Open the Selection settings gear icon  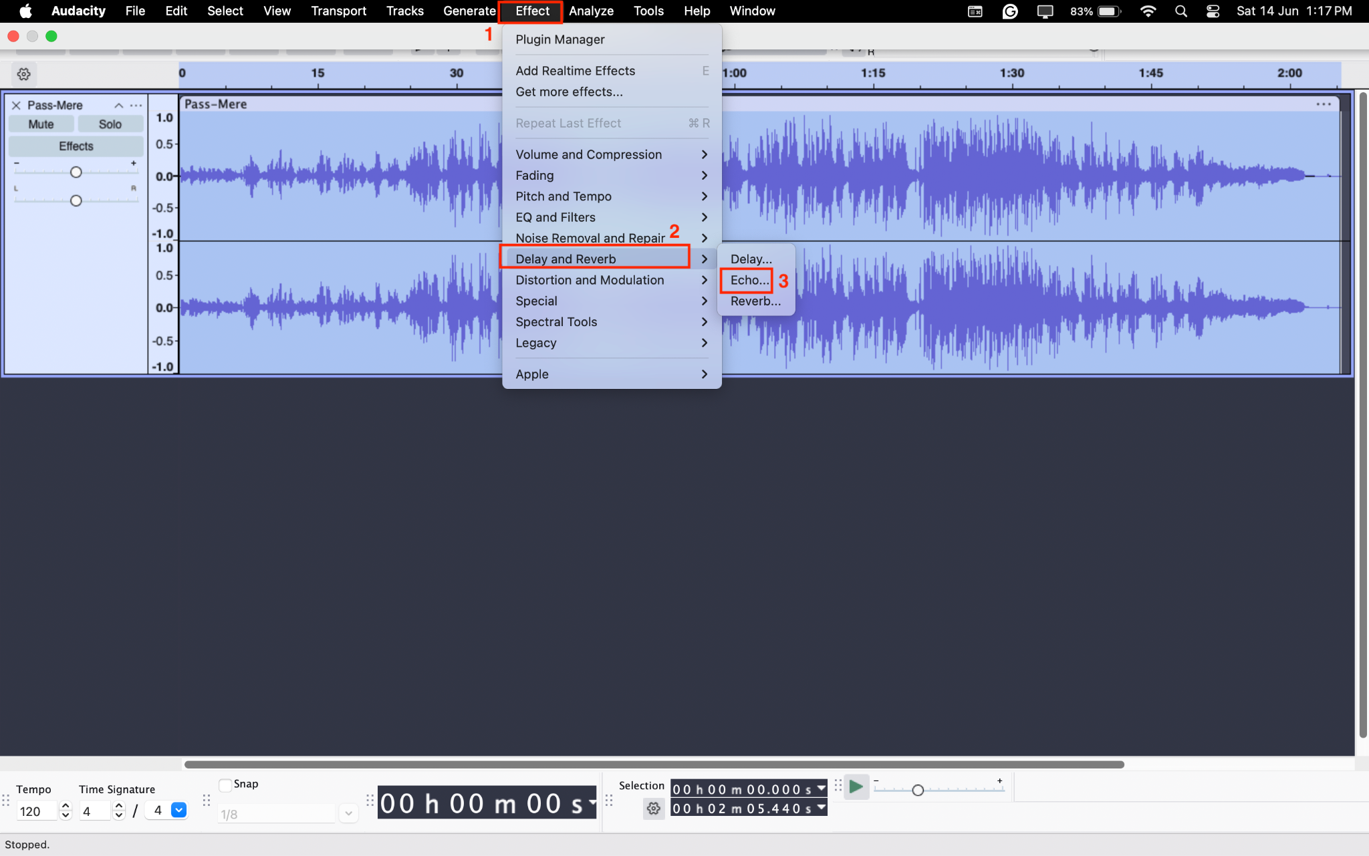(654, 809)
